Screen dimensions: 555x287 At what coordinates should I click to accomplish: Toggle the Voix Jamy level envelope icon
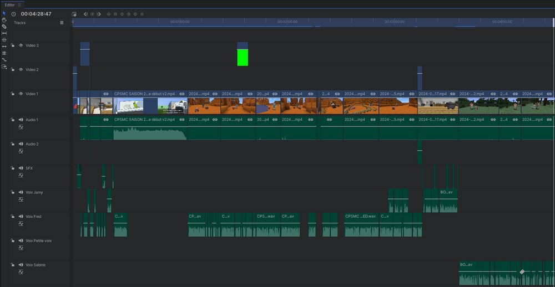(21, 199)
